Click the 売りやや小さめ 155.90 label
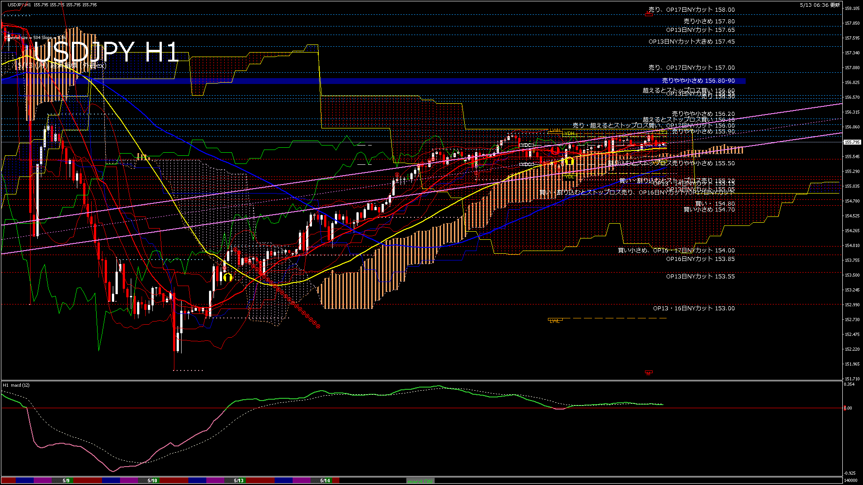The width and height of the screenshot is (863, 485). (703, 132)
